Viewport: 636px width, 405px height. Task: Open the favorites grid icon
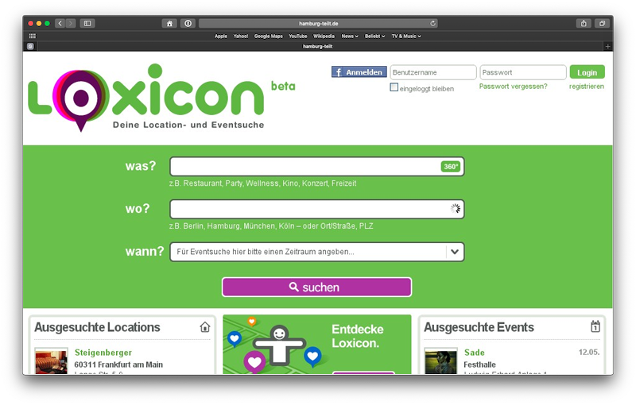coord(33,36)
